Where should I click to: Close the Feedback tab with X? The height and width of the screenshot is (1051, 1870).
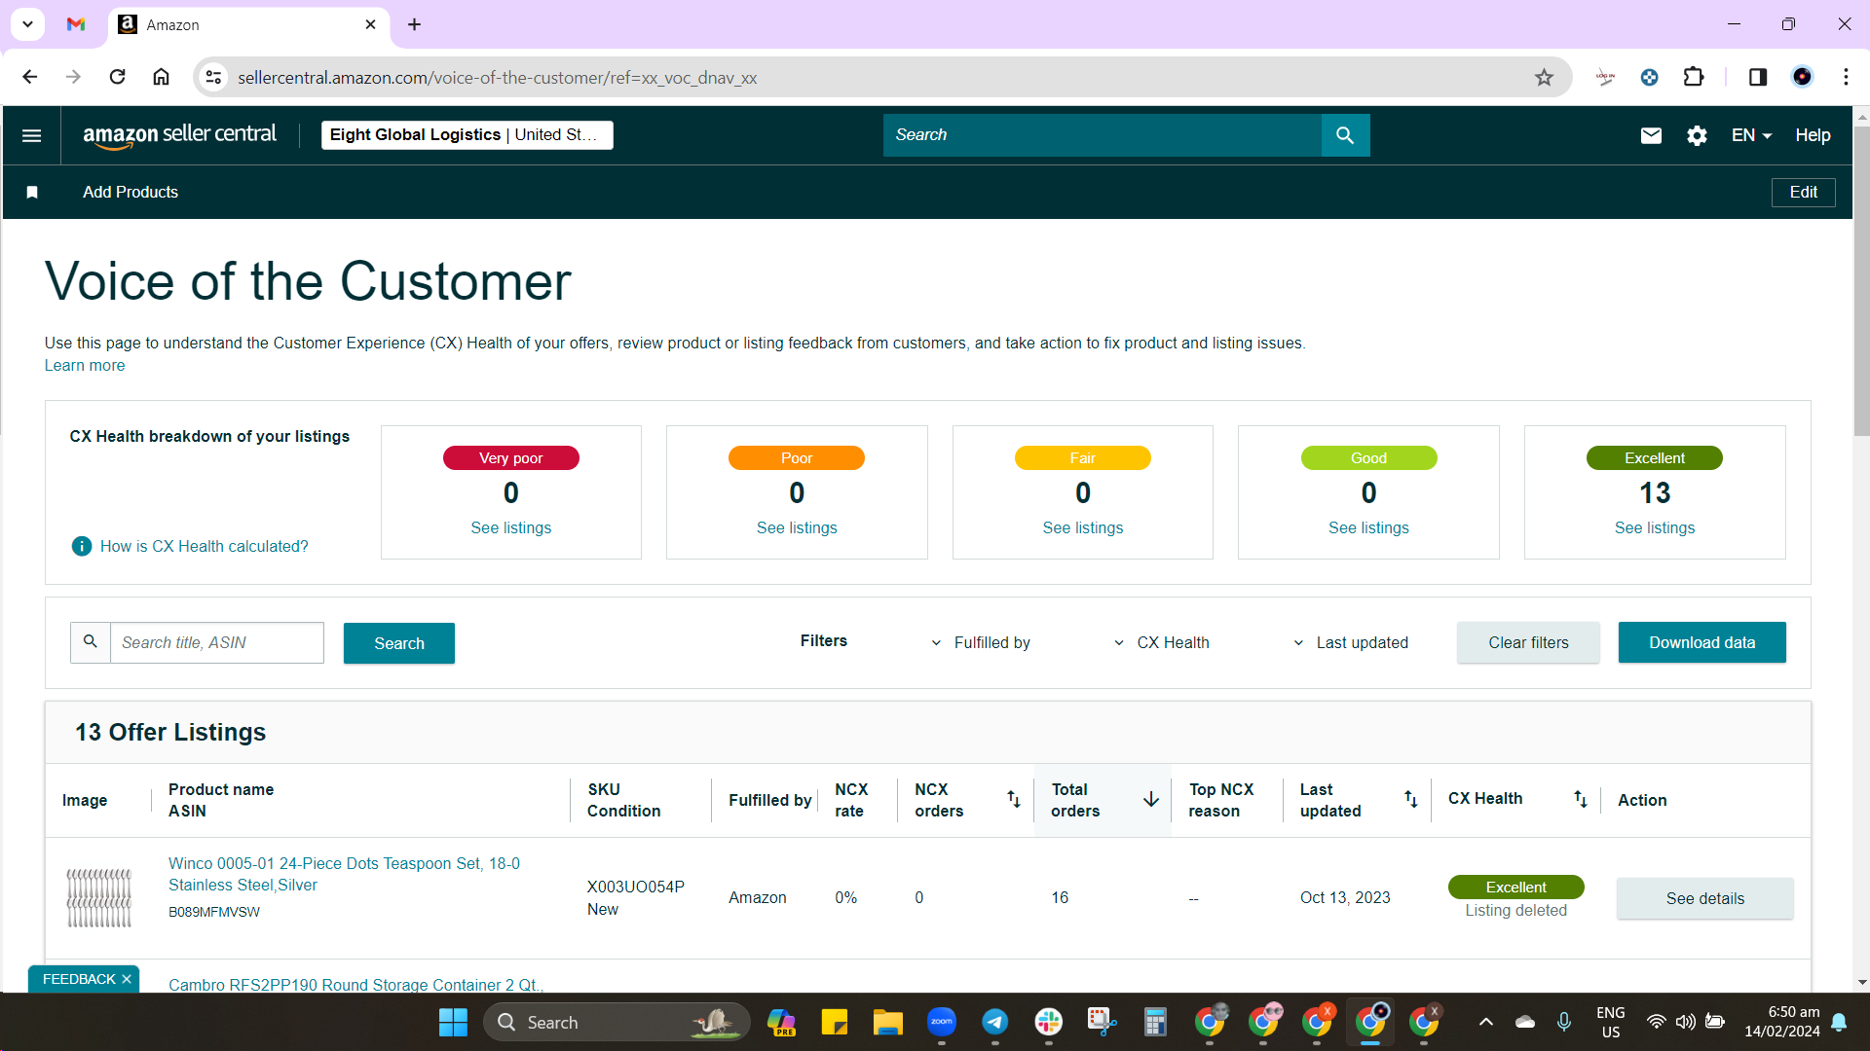[127, 979]
